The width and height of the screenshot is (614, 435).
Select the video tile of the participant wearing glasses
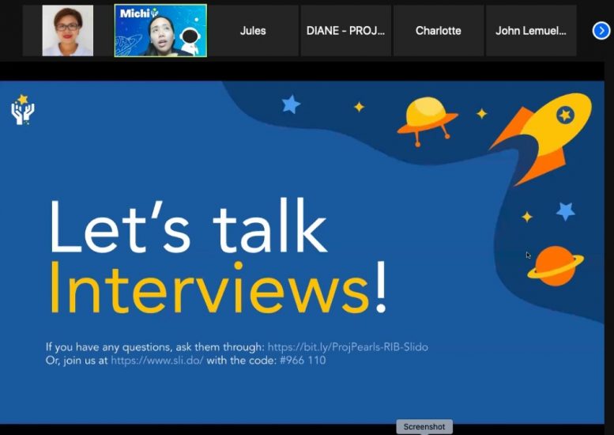pyautogui.click(x=68, y=31)
